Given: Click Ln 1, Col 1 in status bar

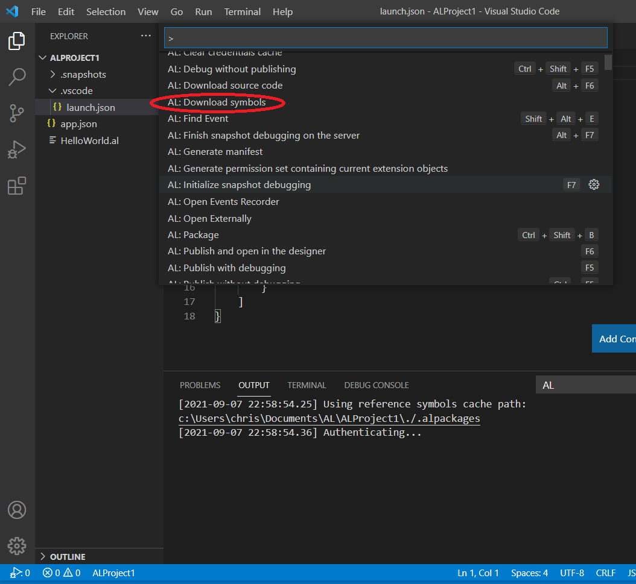Looking at the screenshot, I should (x=478, y=573).
